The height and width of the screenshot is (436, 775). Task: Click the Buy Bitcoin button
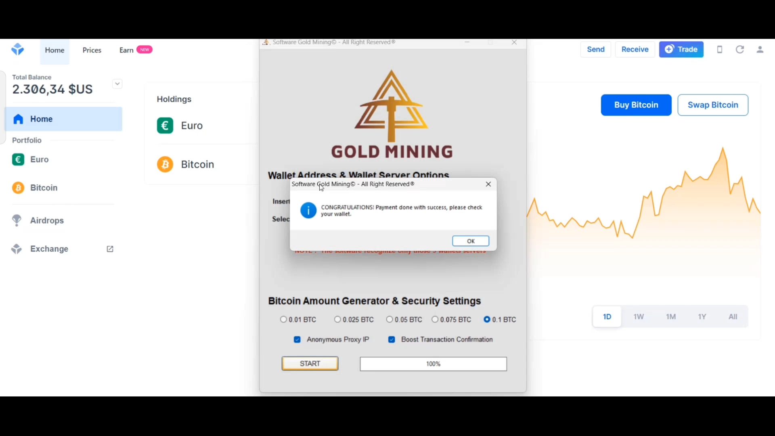pyautogui.click(x=636, y=105)
